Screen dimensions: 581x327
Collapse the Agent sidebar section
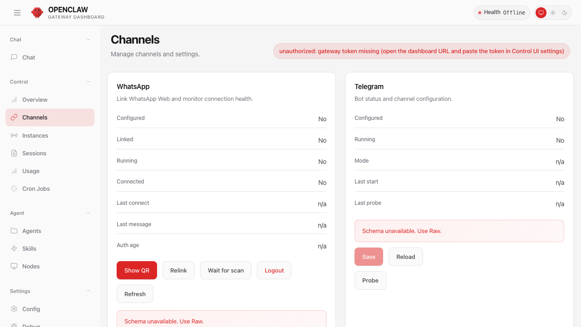[89, 213]
